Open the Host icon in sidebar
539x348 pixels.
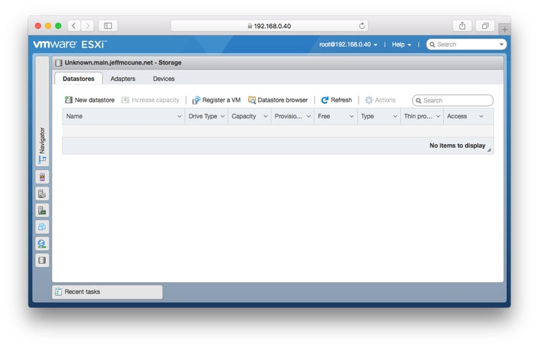click(42, 177)
